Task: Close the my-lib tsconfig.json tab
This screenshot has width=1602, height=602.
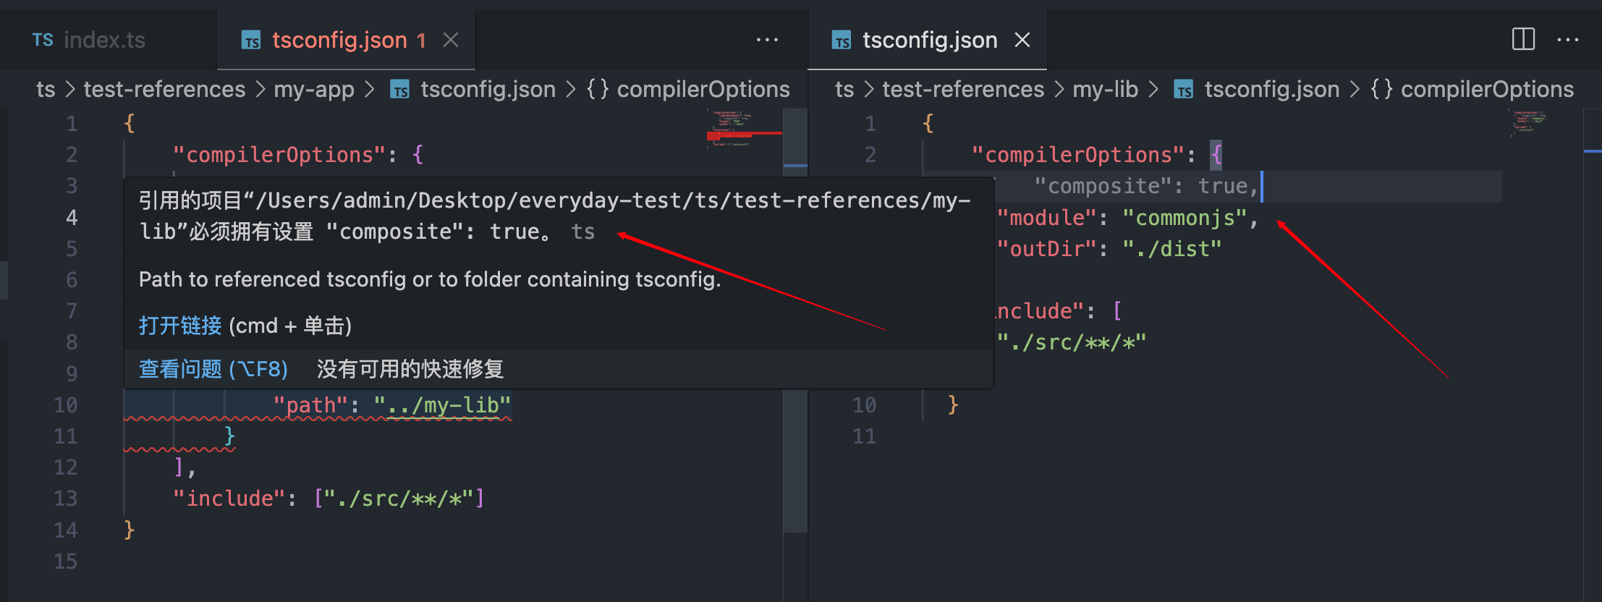Action: [x=1022, y=40]
